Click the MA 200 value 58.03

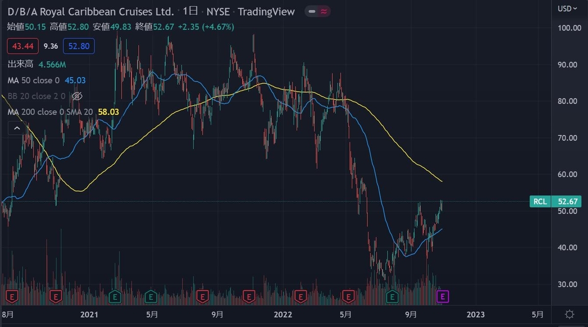[x=109, y=112]
